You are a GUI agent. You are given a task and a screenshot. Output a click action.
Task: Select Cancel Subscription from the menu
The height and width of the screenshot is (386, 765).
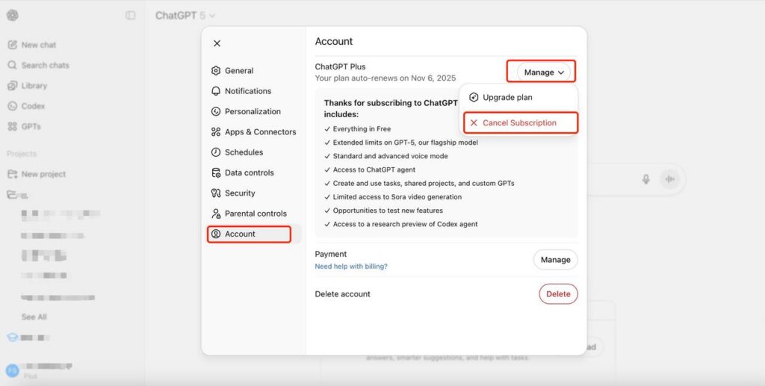519,122
